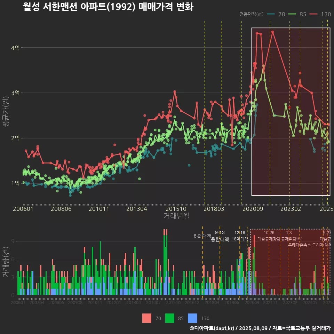Click the 202009 tick on price chart axis
The height and width of the screenshot is (334, 334).
253,209
